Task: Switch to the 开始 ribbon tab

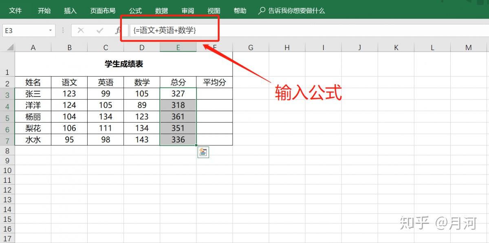Action: (44, 11)
